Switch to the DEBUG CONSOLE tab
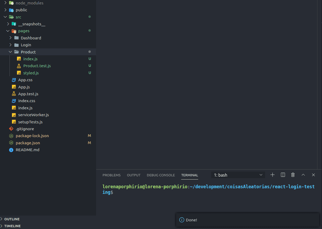This screenshot has height=229, width=322. coord(161,175)
